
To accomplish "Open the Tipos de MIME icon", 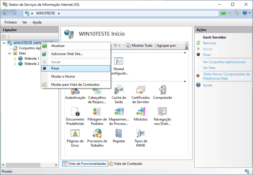I will click(140, 135).
